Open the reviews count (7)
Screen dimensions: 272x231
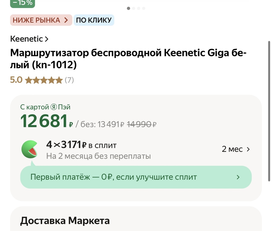69,80
